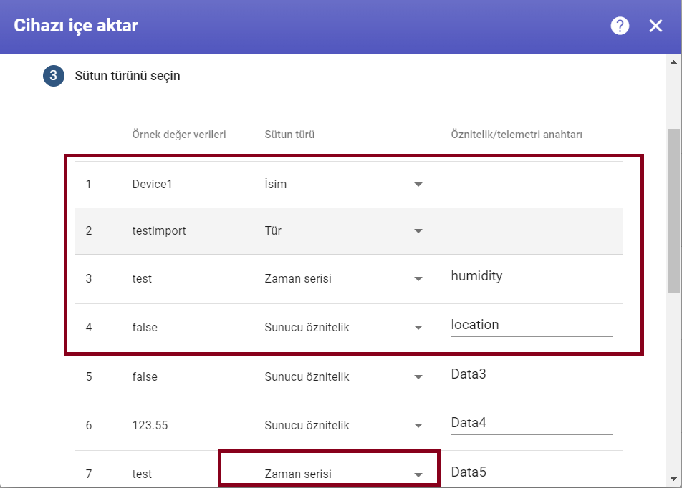The height and width of the screenshot is (488, 682).
Task: Select the testimport sample value
Action: (159, 230)
